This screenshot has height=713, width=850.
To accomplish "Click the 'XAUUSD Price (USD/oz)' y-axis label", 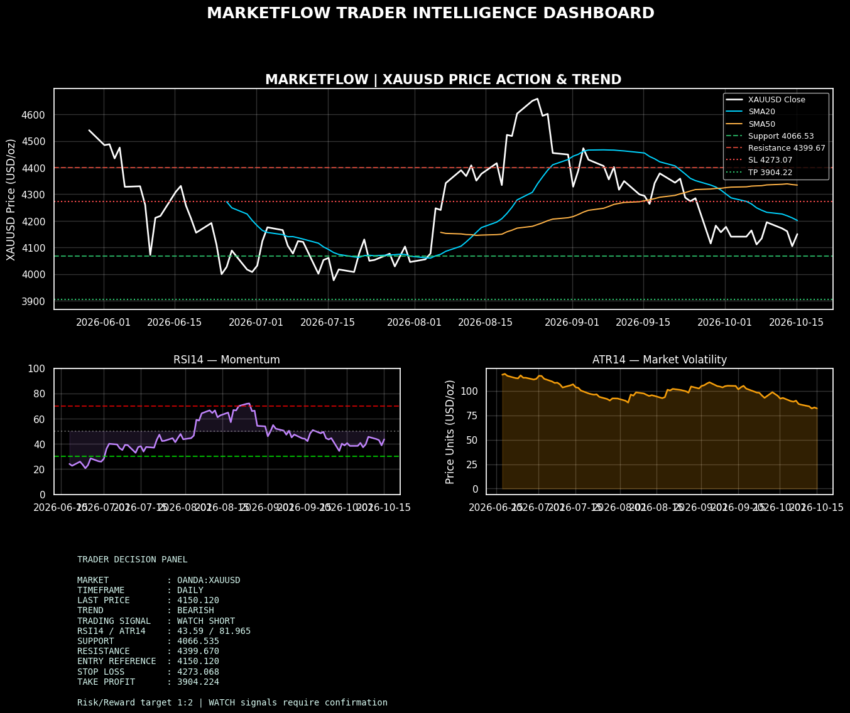I will tap(11, 200).
